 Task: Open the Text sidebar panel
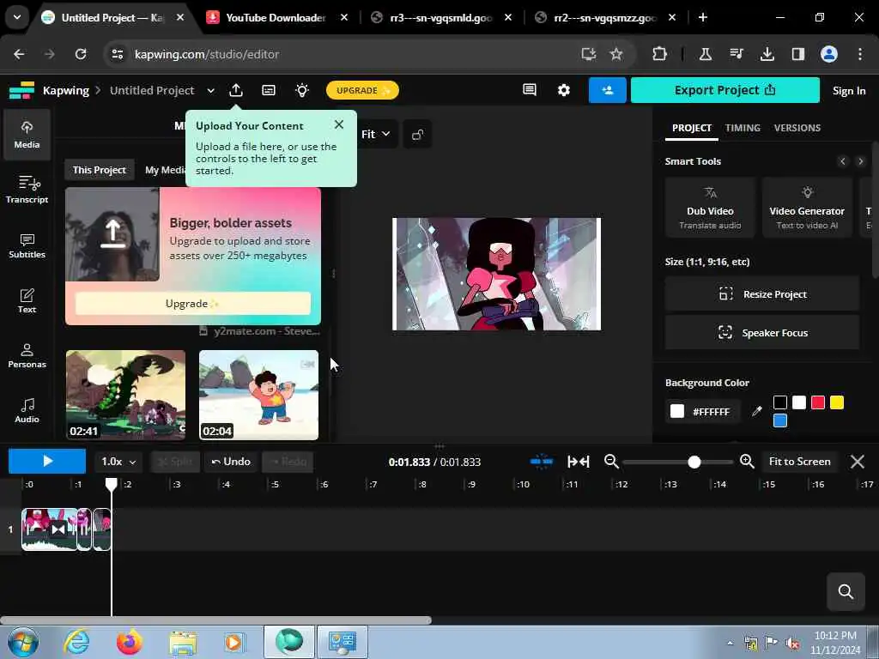point(27,300)
